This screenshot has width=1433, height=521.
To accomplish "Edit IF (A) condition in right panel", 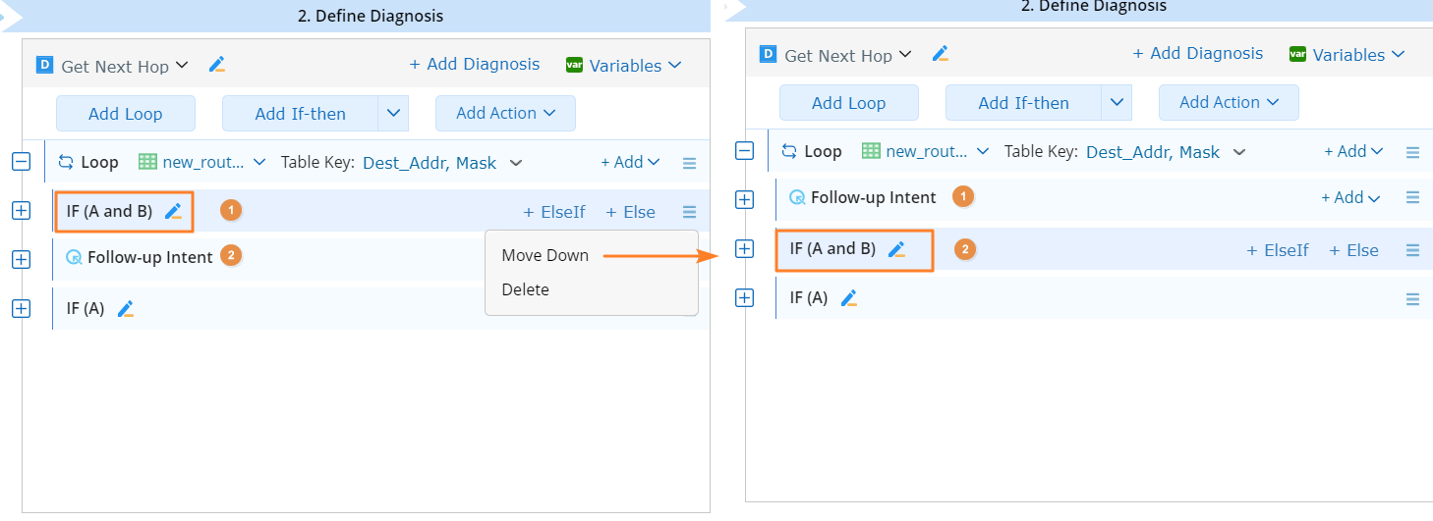I will [x=849, y=297].
